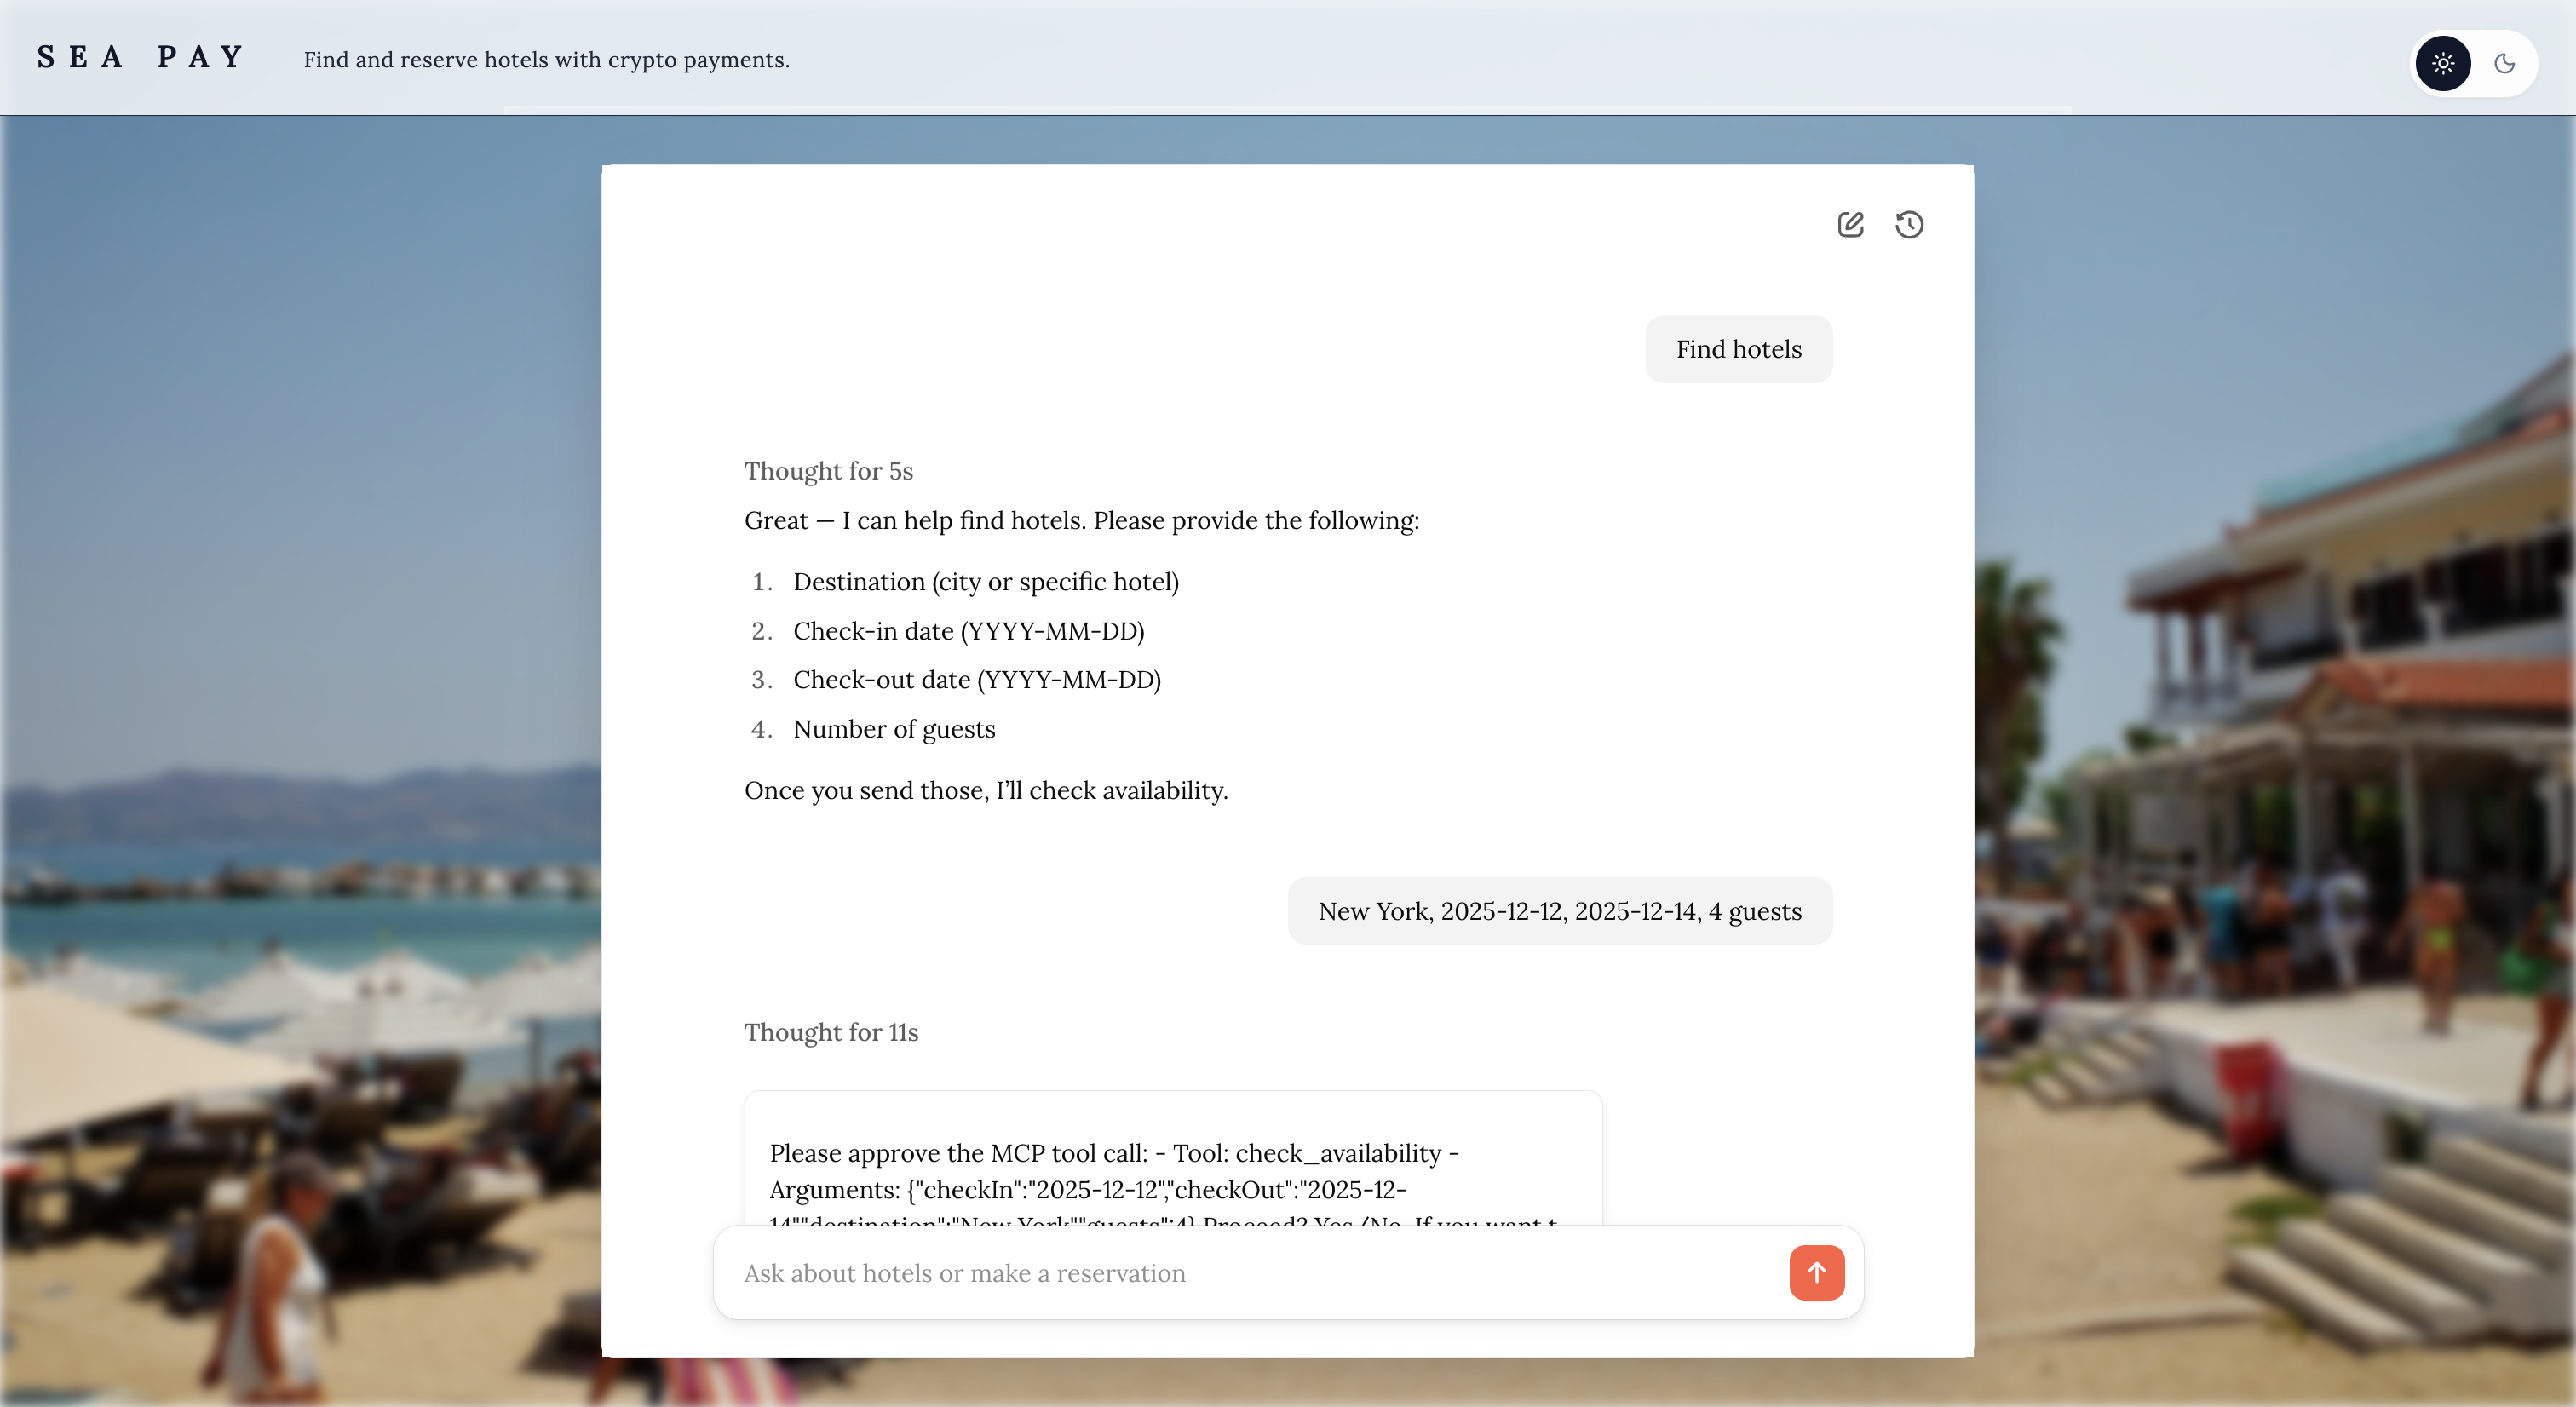Expand the 'Thought for 5s' reasoning
This screenshot has width=2576, height=1407.
(x=828, y=471)
